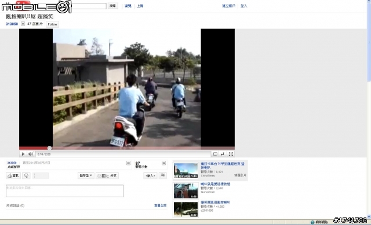Image resolution: width=371 pixels, height=225 pixels.
Task: Click the 0:37 related video thumbnail
Action: coord(185,209)
